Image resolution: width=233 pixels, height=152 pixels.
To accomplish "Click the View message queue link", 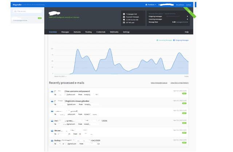I will point(159,83).
